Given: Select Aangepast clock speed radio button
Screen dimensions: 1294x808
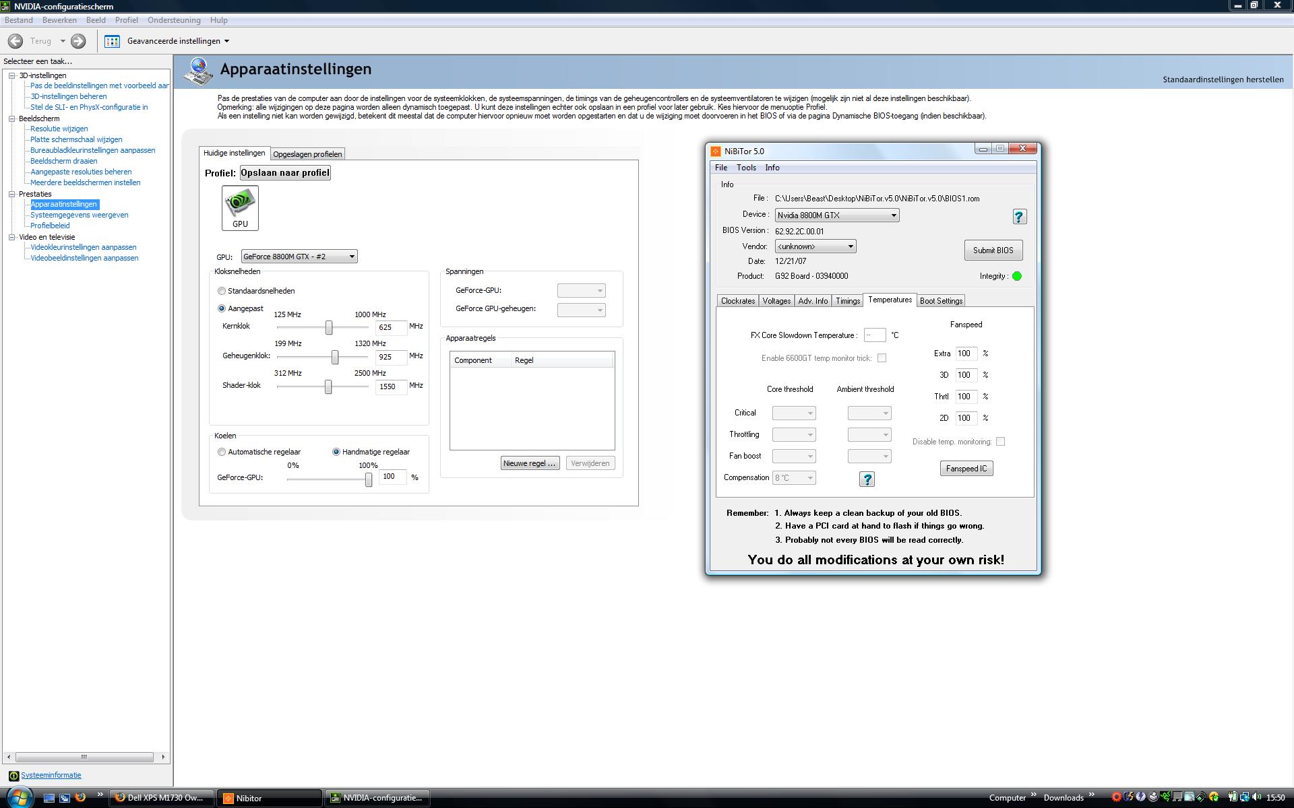Looking at the screenshot, I should coord(221,308).
